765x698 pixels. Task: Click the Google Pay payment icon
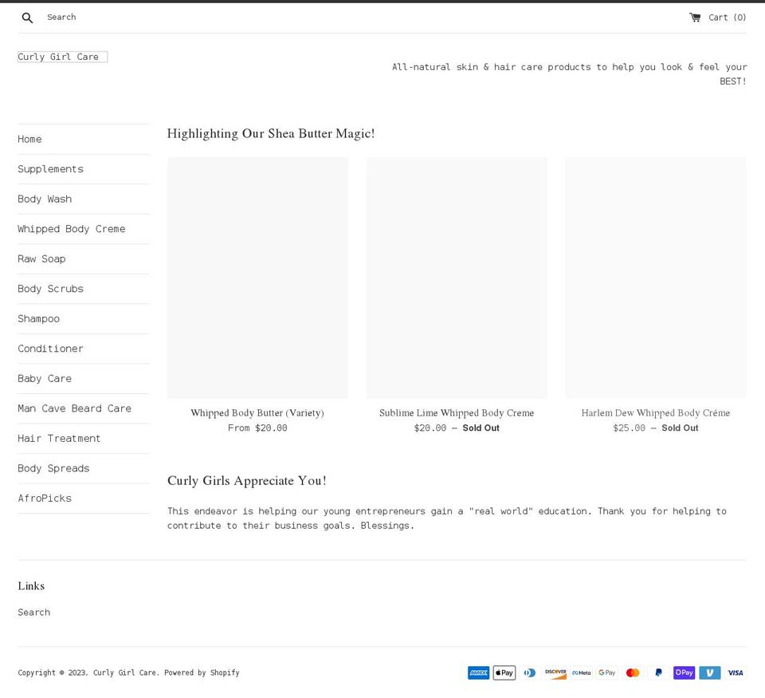click(607, 672)
